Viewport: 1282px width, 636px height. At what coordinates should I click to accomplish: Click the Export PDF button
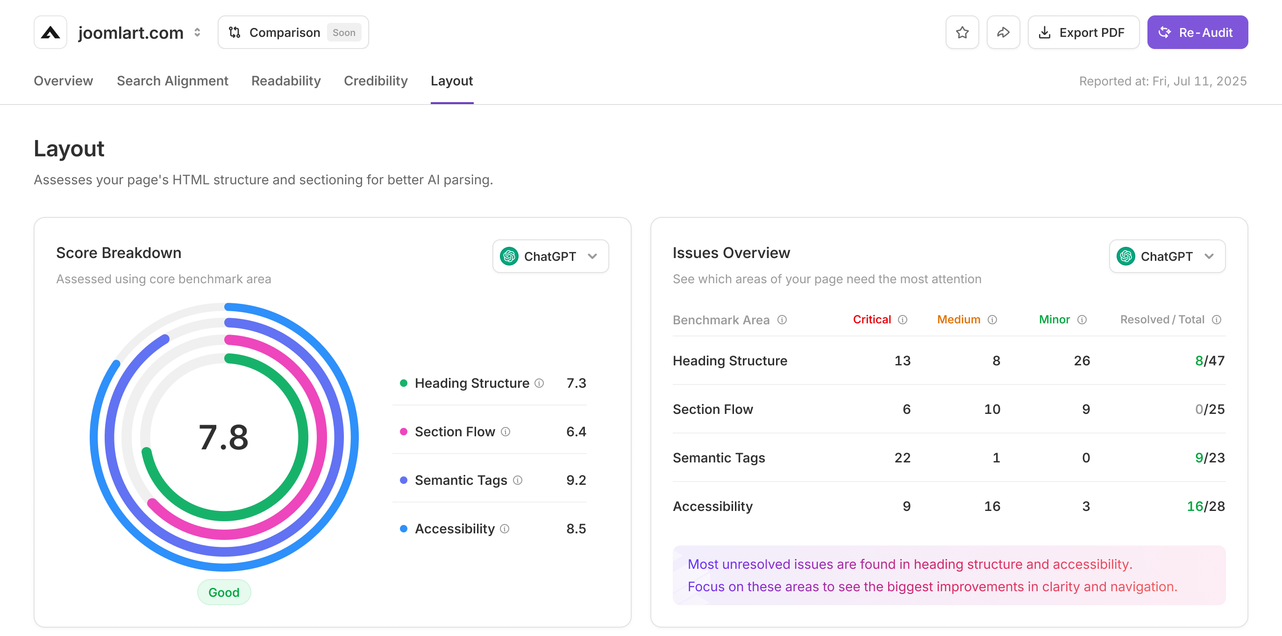coord(1083,32)
